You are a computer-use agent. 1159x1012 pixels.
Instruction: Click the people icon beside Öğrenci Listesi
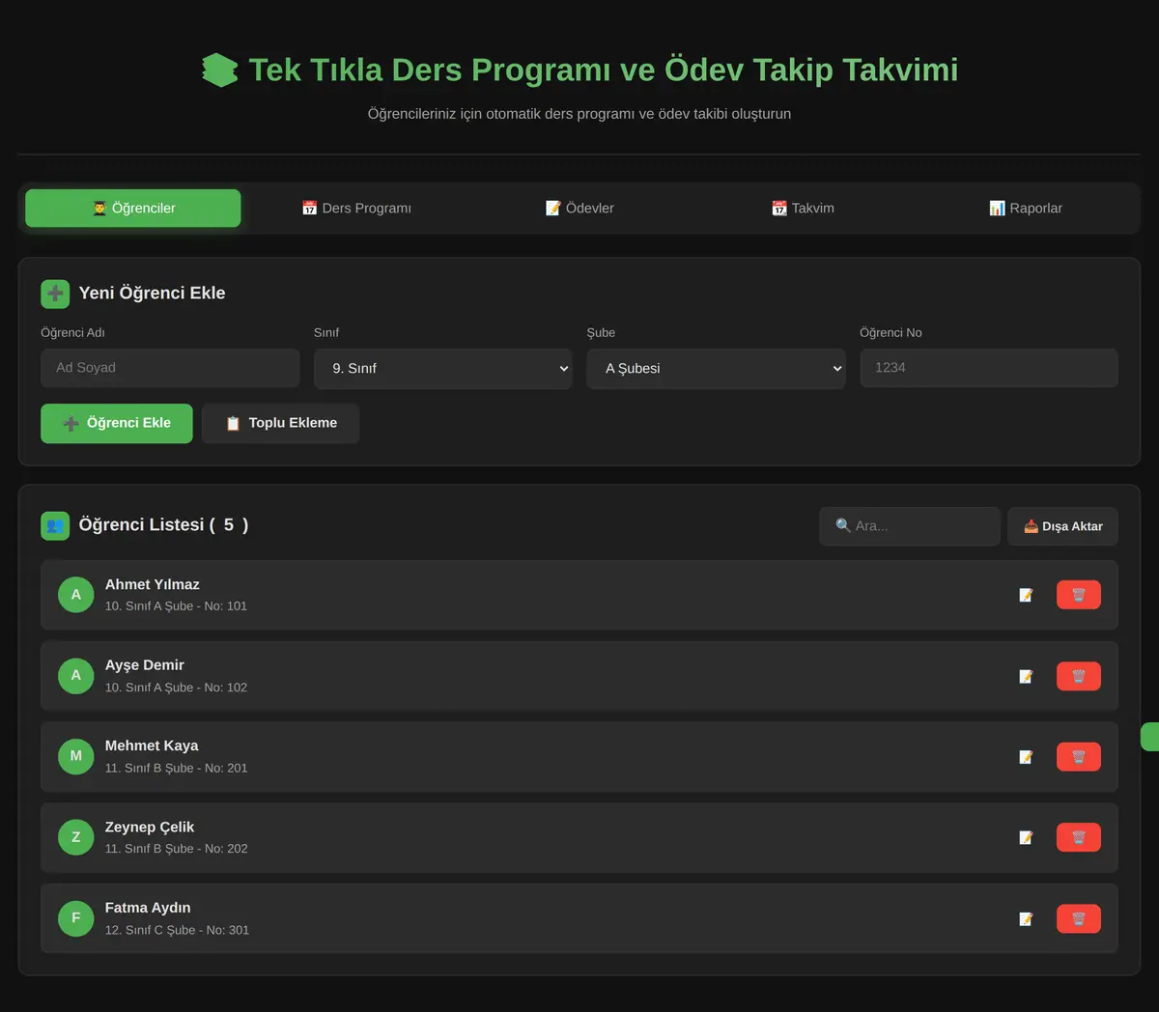click(x=55, y=525)
